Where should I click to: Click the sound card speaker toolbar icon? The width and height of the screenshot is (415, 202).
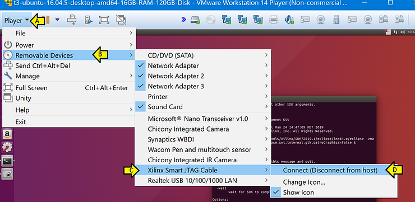(289, 20)
